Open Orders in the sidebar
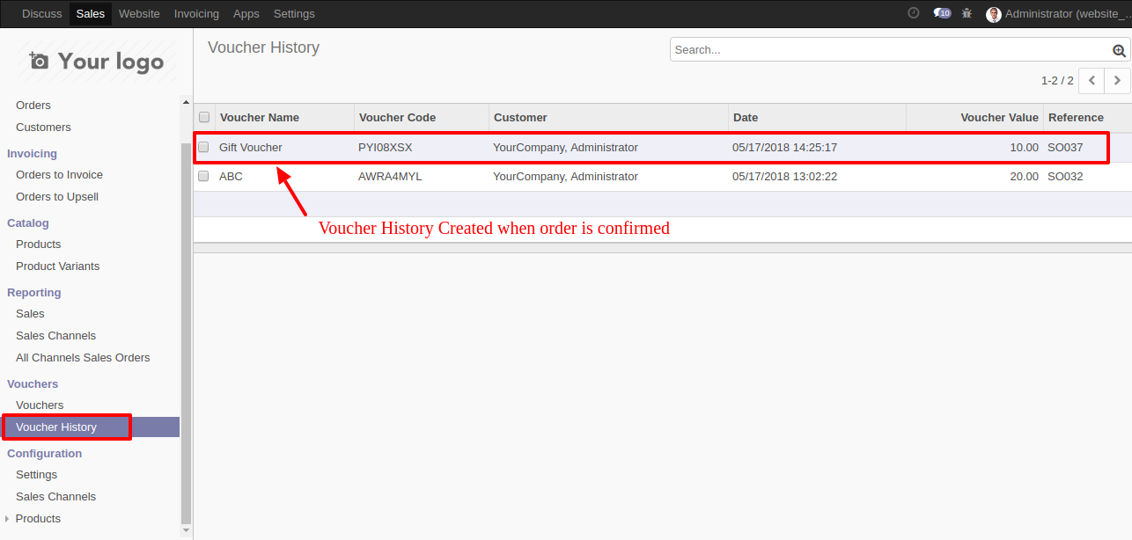This screenshot has width=1132, height=540. pos(33,105)
